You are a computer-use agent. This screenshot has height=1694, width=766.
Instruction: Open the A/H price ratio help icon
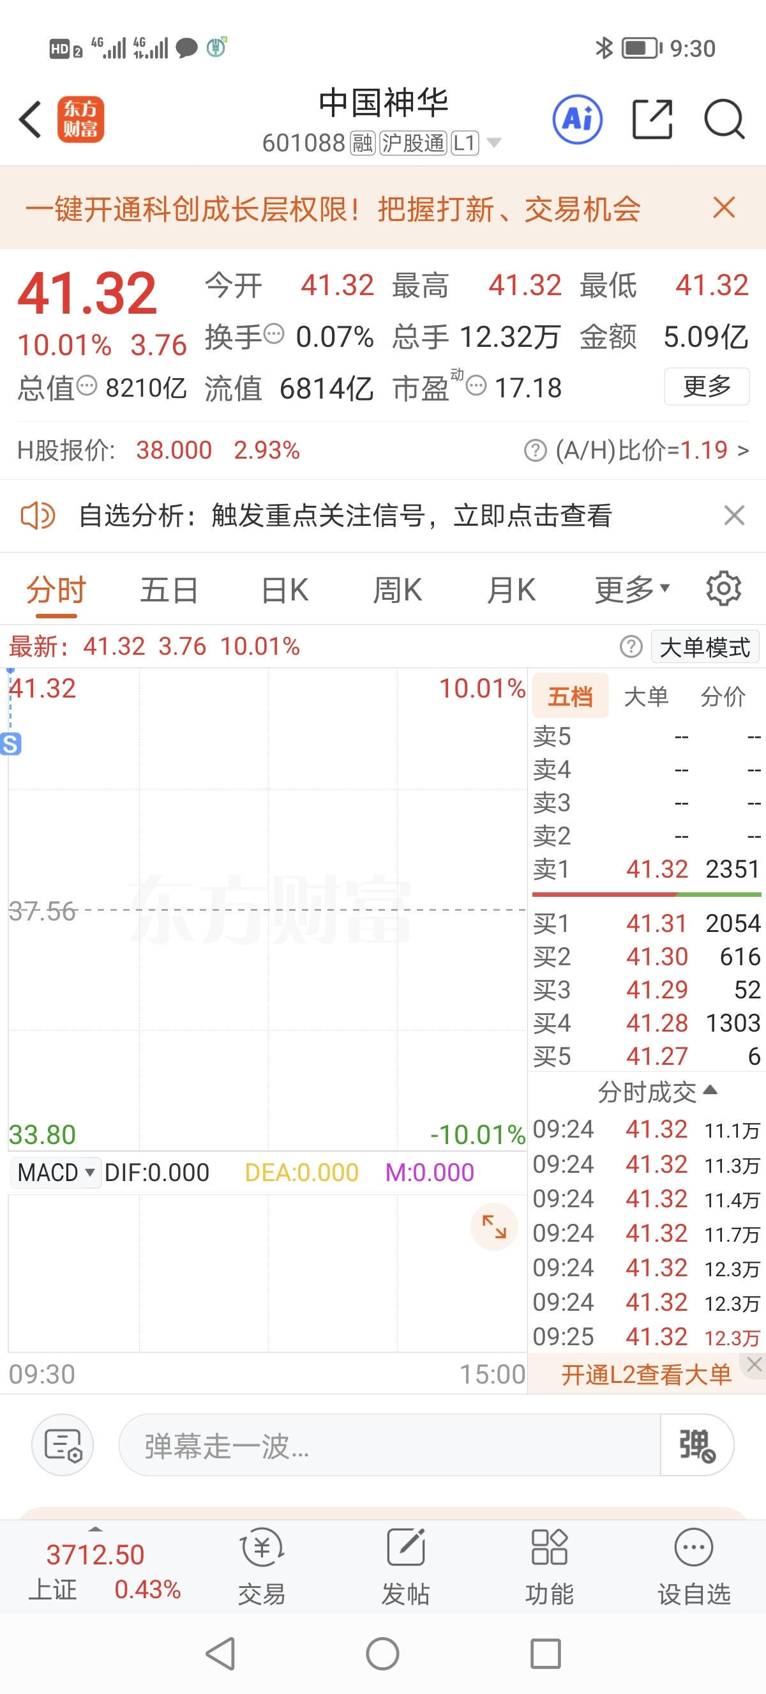[x=536, y=450]
